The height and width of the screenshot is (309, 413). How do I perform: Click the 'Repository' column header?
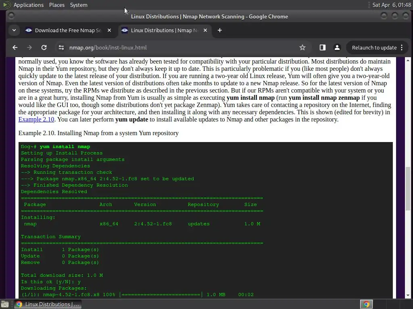(x=203, y=204)
